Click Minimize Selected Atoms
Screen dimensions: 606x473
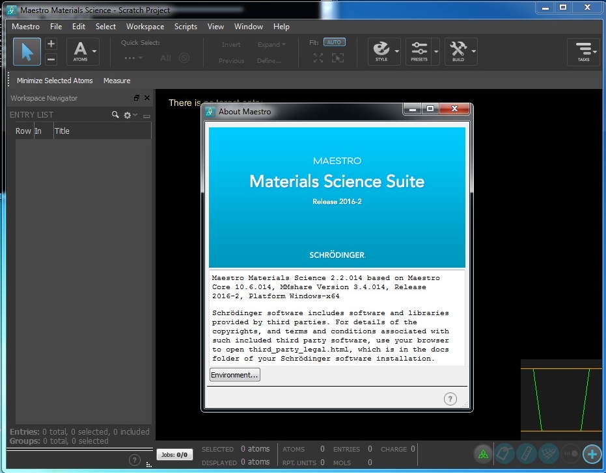(x=55, y=81)
